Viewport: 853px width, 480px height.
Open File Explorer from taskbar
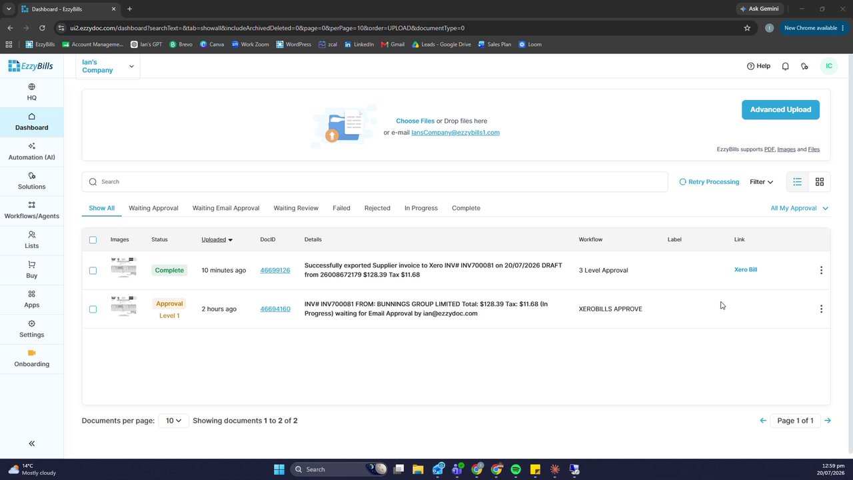coord(418,469)
